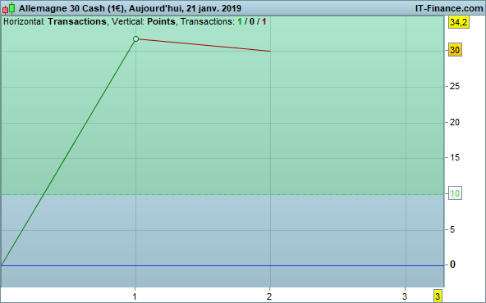Click the Vertical: Points text
Image resolution: width=486 pixels, height=303 pixels.
coord(143,21)
